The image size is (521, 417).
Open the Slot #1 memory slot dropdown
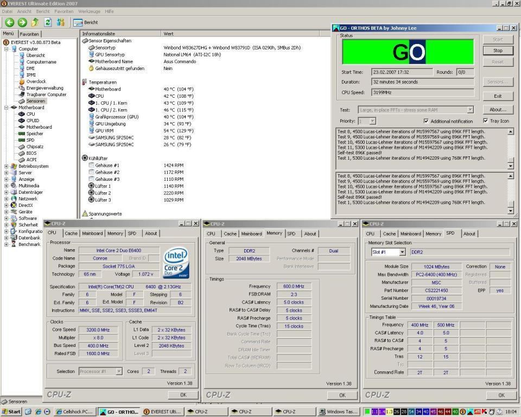(x=402, y=252)
